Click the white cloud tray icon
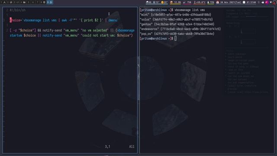The width and height of the screenshot is (277, 156). tap(263, 2)
